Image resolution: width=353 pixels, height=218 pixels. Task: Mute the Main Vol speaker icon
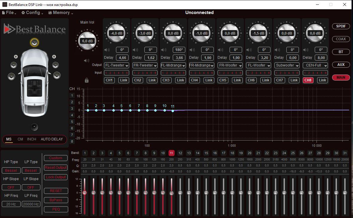click(x=86, y=61)
